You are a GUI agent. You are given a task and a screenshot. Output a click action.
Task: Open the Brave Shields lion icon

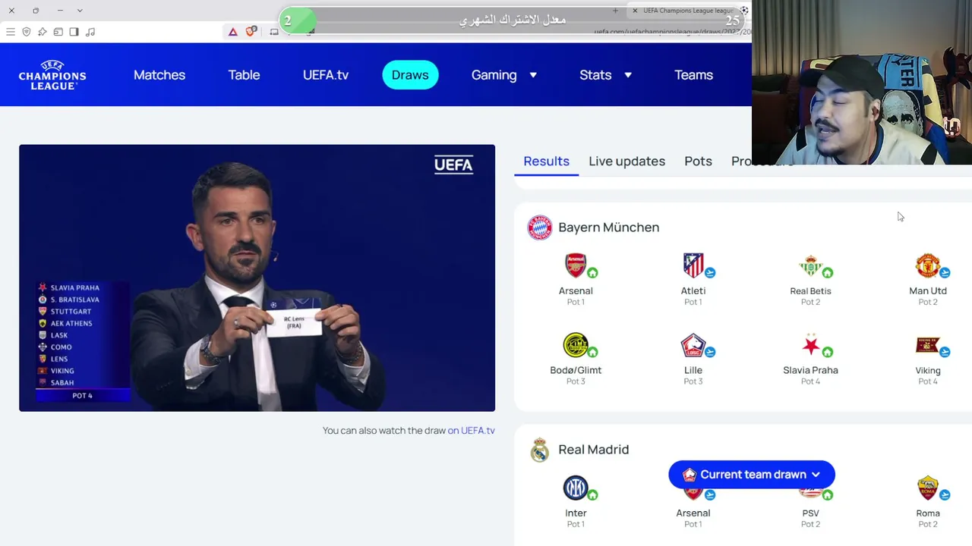click(251, 32)
